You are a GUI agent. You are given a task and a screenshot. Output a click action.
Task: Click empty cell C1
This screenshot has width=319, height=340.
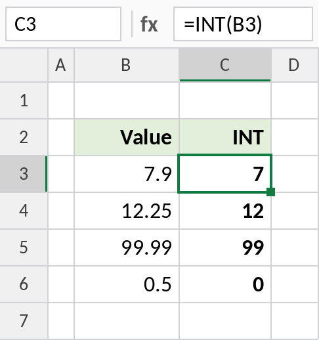225,100
